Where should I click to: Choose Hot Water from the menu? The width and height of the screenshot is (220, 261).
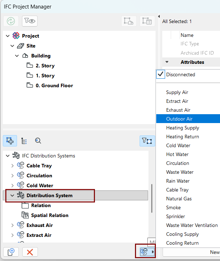click(x=188, y=154)
